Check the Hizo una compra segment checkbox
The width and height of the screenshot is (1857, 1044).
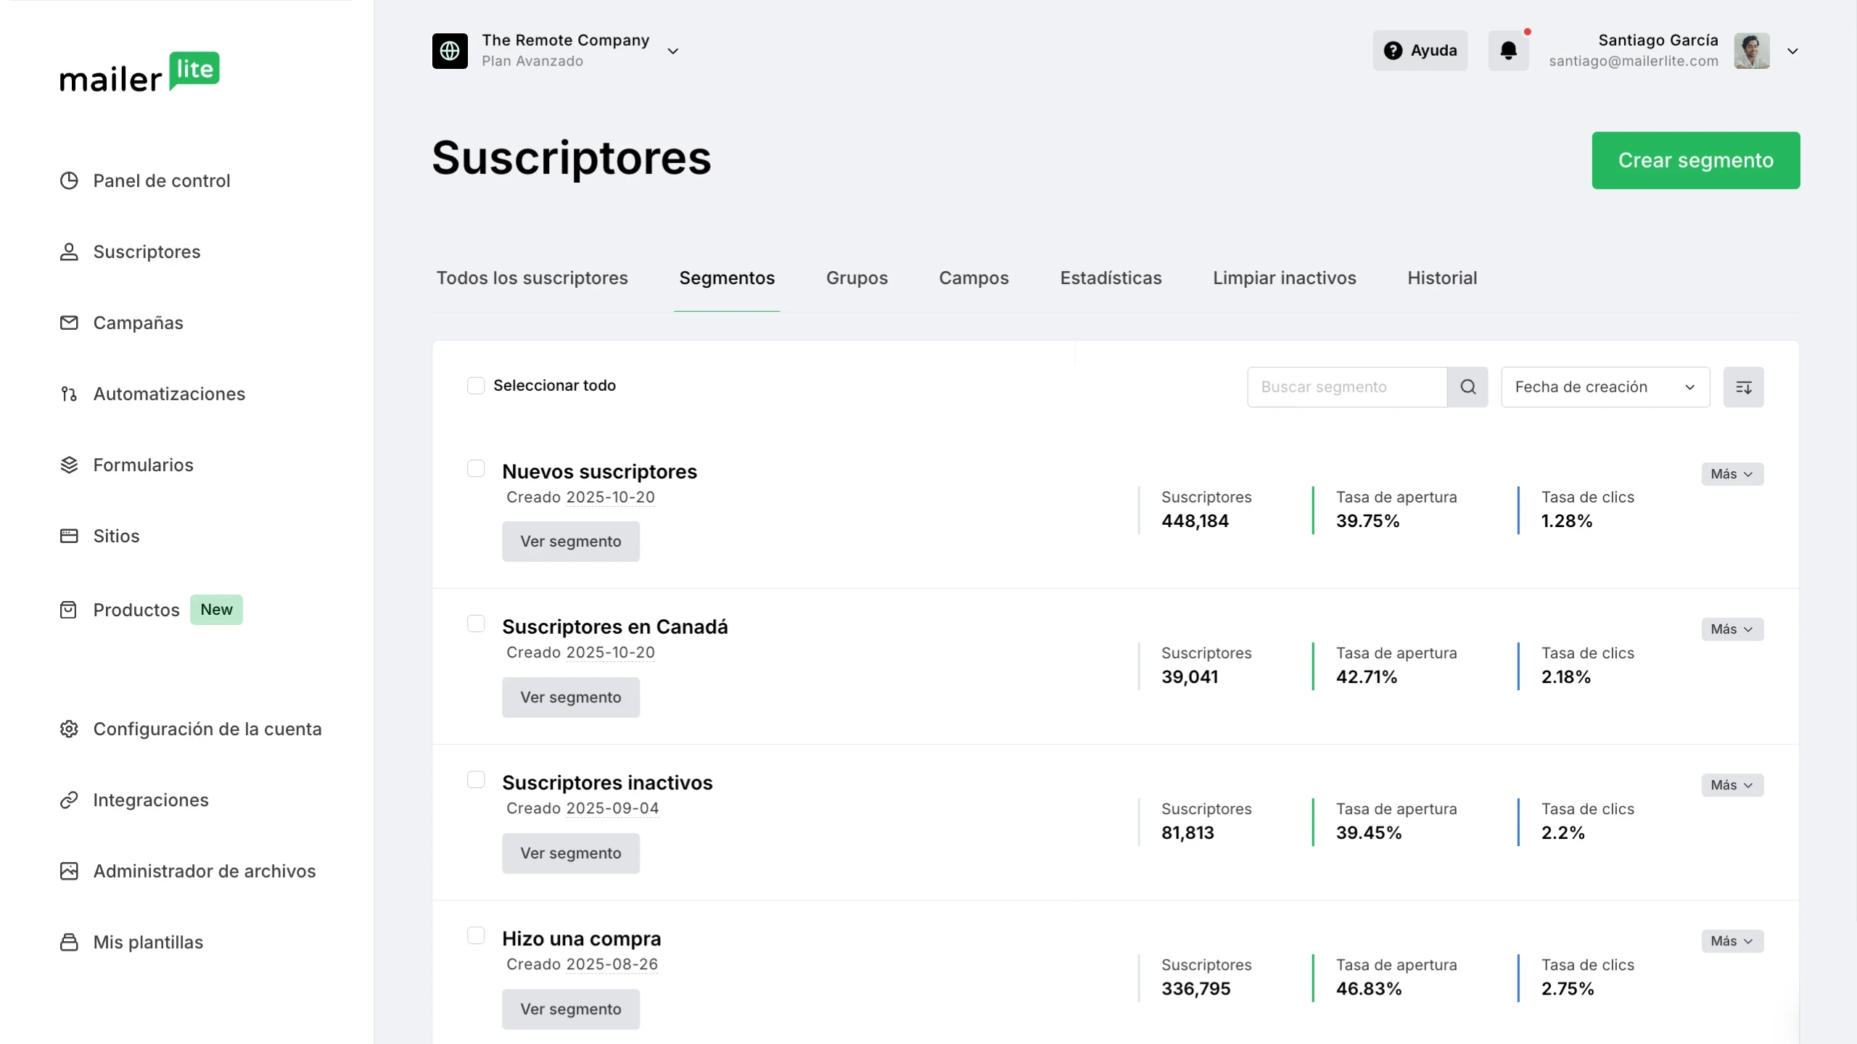point(477,935)
